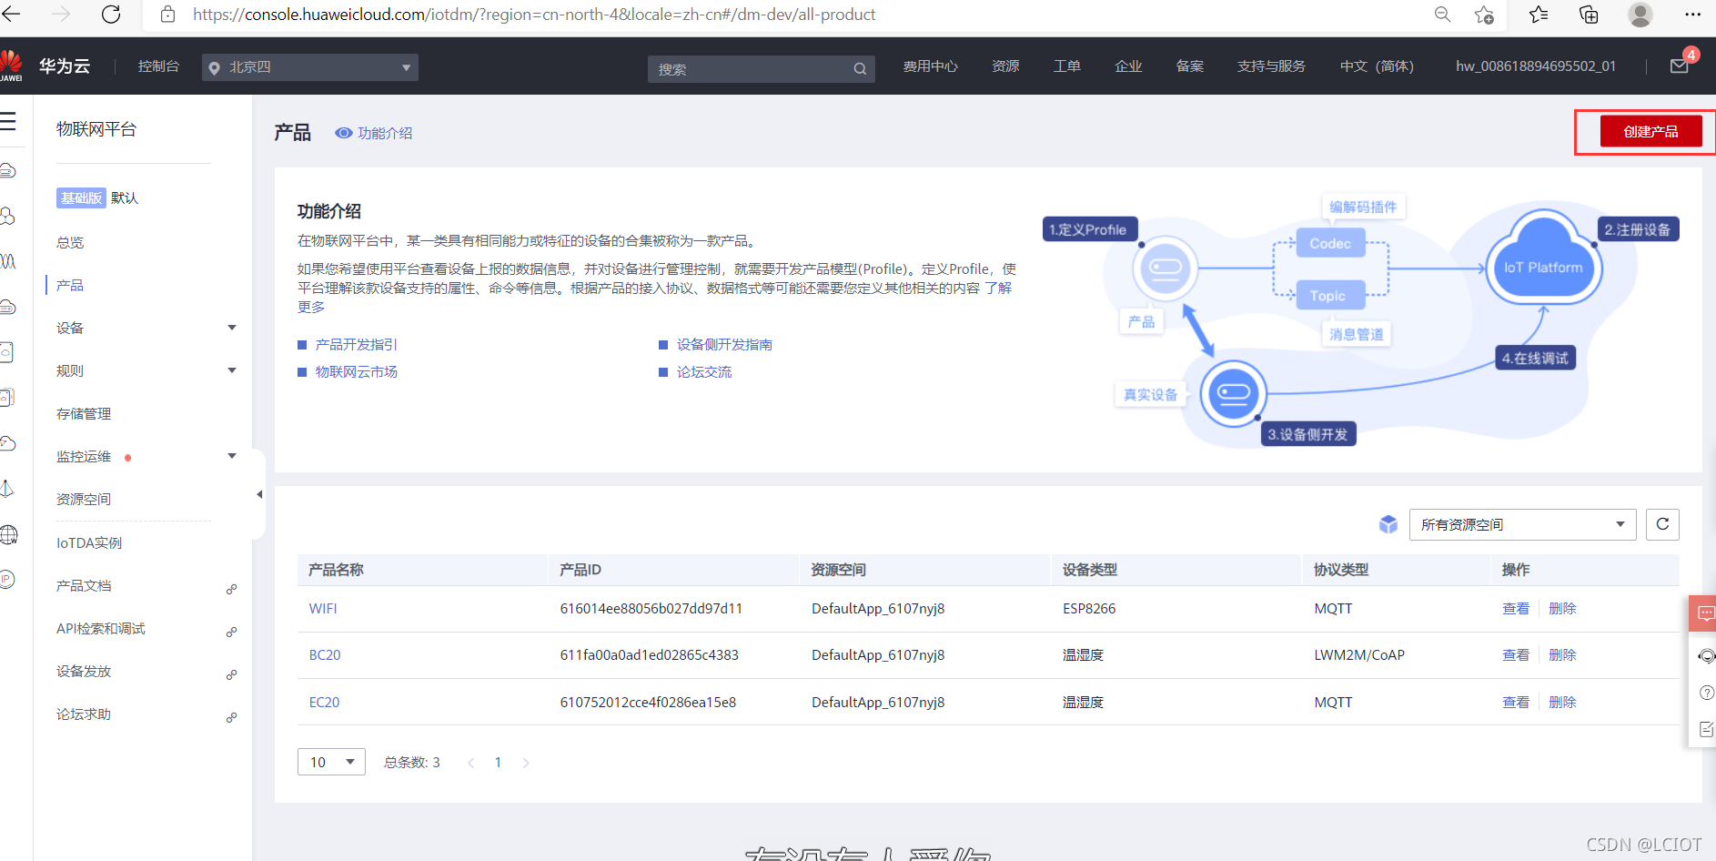Viewport: 1716px width, 861px height.
Task: Select 产品 in sidebar
Action: click(x=70, y=285)
